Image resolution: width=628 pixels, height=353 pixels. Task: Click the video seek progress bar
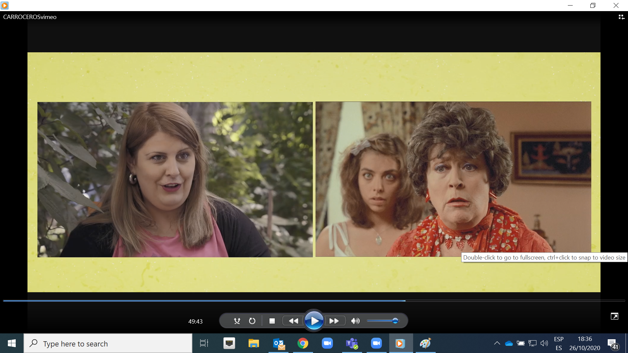pos(314,300)
